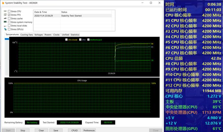Toggle the CPU graph series checkbox
The image size is (223, 132).
click(80, 39)
